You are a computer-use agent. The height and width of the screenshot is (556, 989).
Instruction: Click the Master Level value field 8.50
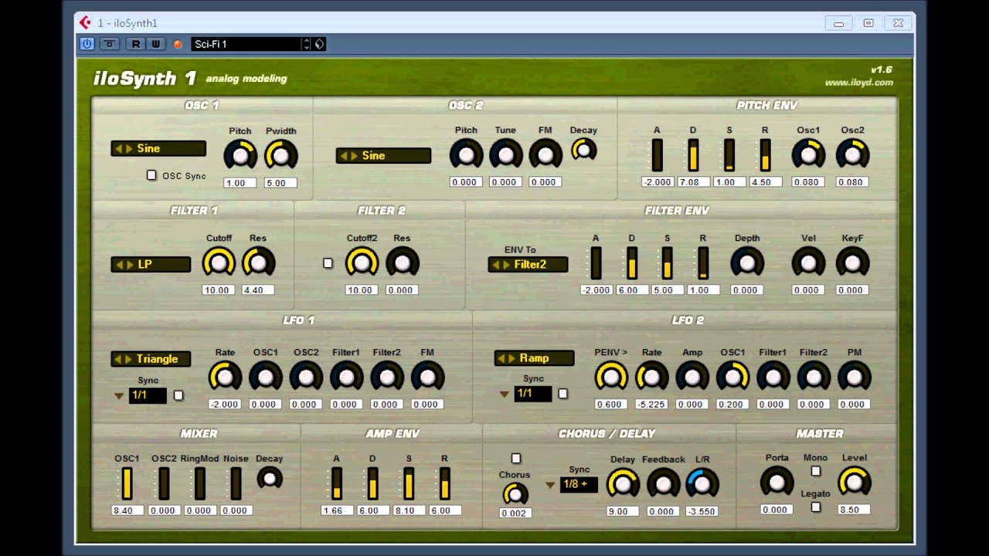[x=855, y=510]
